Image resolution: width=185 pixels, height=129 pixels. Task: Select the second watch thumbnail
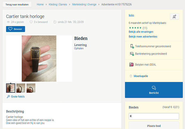pos(21,88)
